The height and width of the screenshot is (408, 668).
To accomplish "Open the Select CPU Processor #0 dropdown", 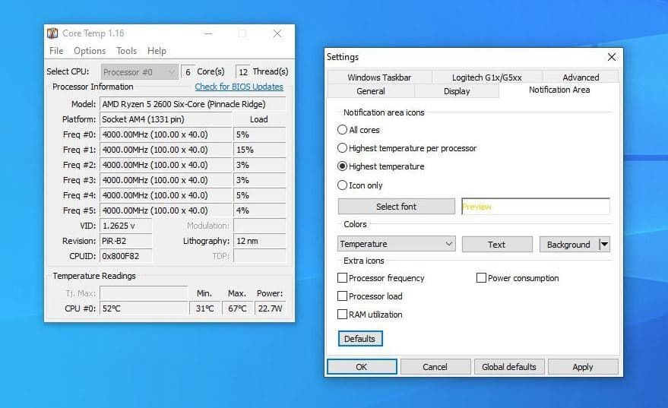I will coord(139,72).
